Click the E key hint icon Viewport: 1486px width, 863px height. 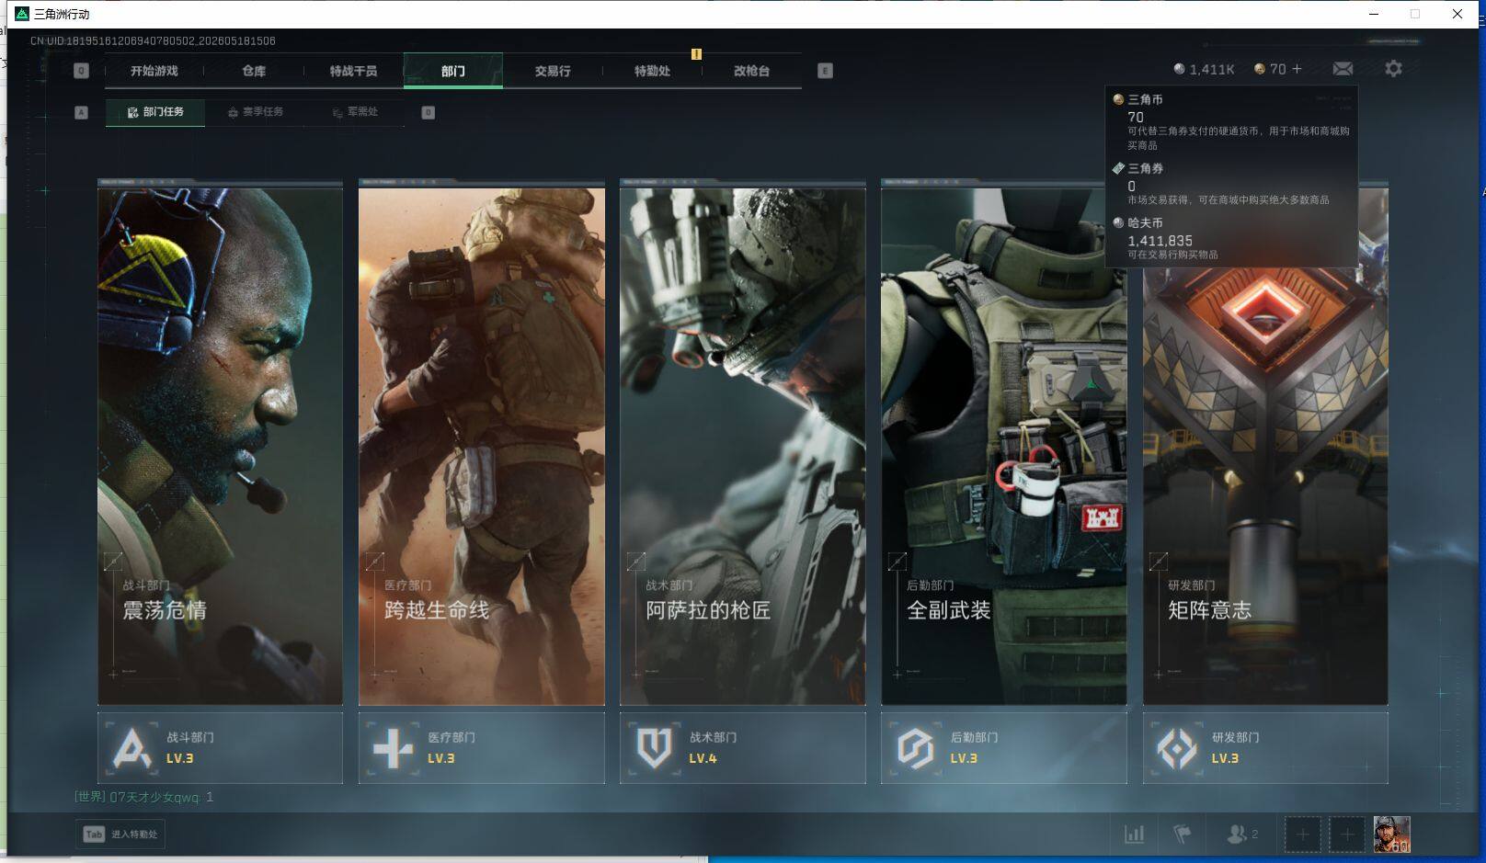(x=825, y=71)
